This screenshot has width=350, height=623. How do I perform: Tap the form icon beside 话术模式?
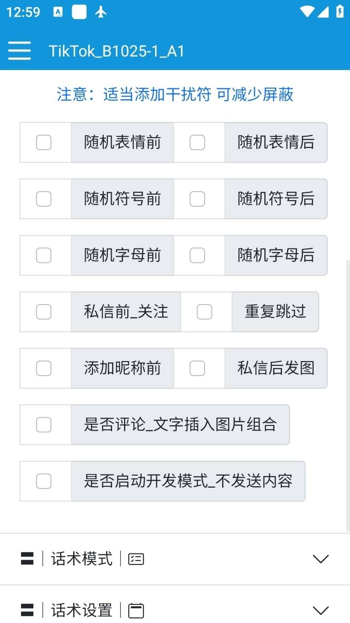pyautogui.click(x=136, y=559)
